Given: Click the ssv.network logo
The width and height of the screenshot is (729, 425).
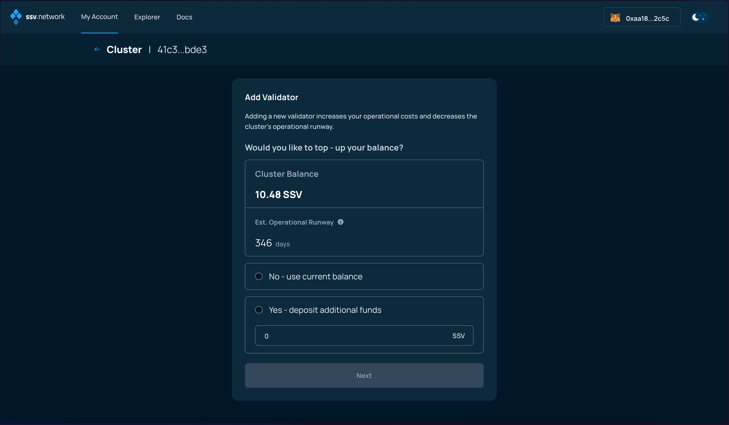Looking at the screenshot, I should pos(37,17).
